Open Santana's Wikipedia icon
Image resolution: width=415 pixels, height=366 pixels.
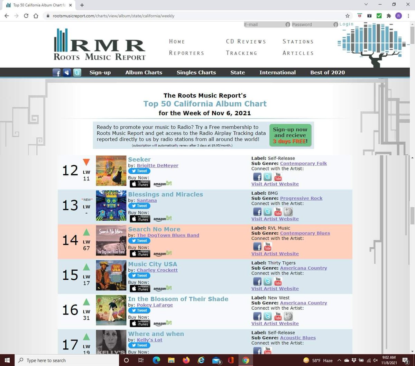[288, 212]
